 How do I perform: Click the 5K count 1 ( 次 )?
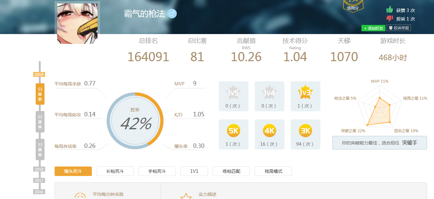point(233,144)
